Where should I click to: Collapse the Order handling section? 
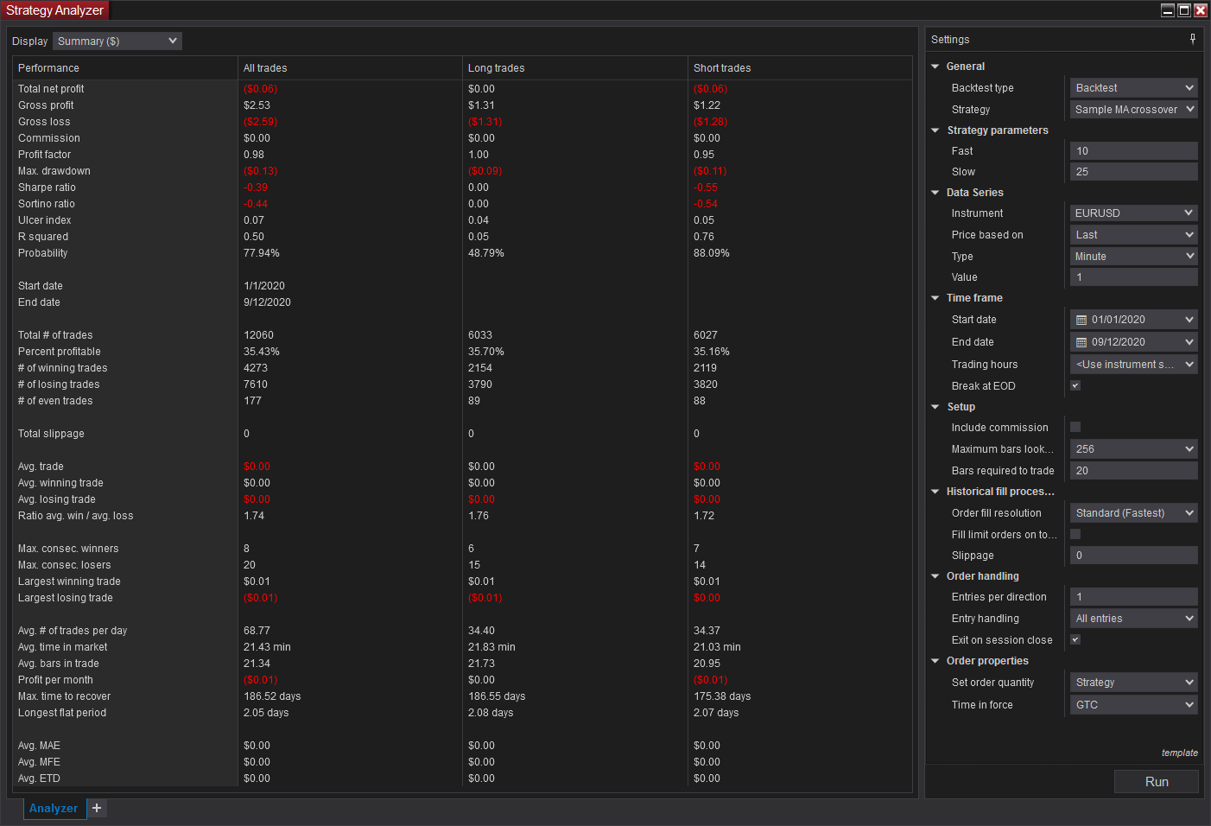(x=935, y=576)
